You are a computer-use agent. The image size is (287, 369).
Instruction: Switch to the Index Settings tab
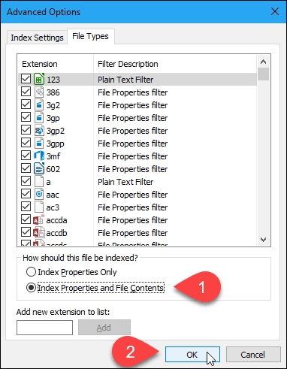click(37, 38)
